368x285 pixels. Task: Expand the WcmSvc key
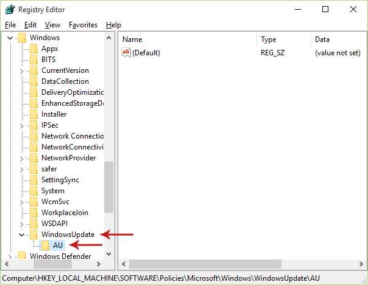click(21, 202)
